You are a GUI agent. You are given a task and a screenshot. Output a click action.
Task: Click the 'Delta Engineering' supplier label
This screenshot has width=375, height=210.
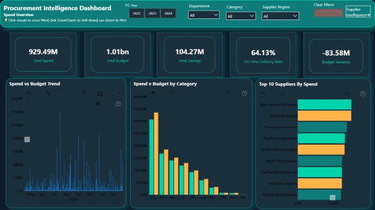pyautogui.click(x=283, y=116)
